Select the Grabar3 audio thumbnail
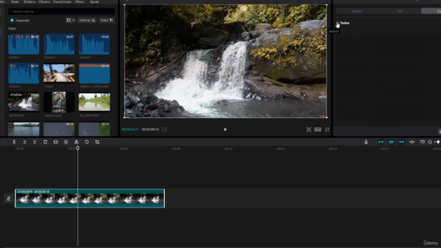This screenshot has width=441, height=248. point(94,44)
